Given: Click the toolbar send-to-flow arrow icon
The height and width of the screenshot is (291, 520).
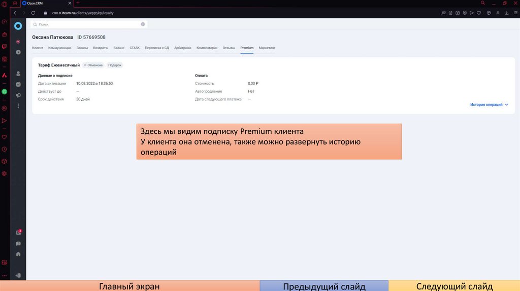Looking at the screenshot, I should pos(472,13).
